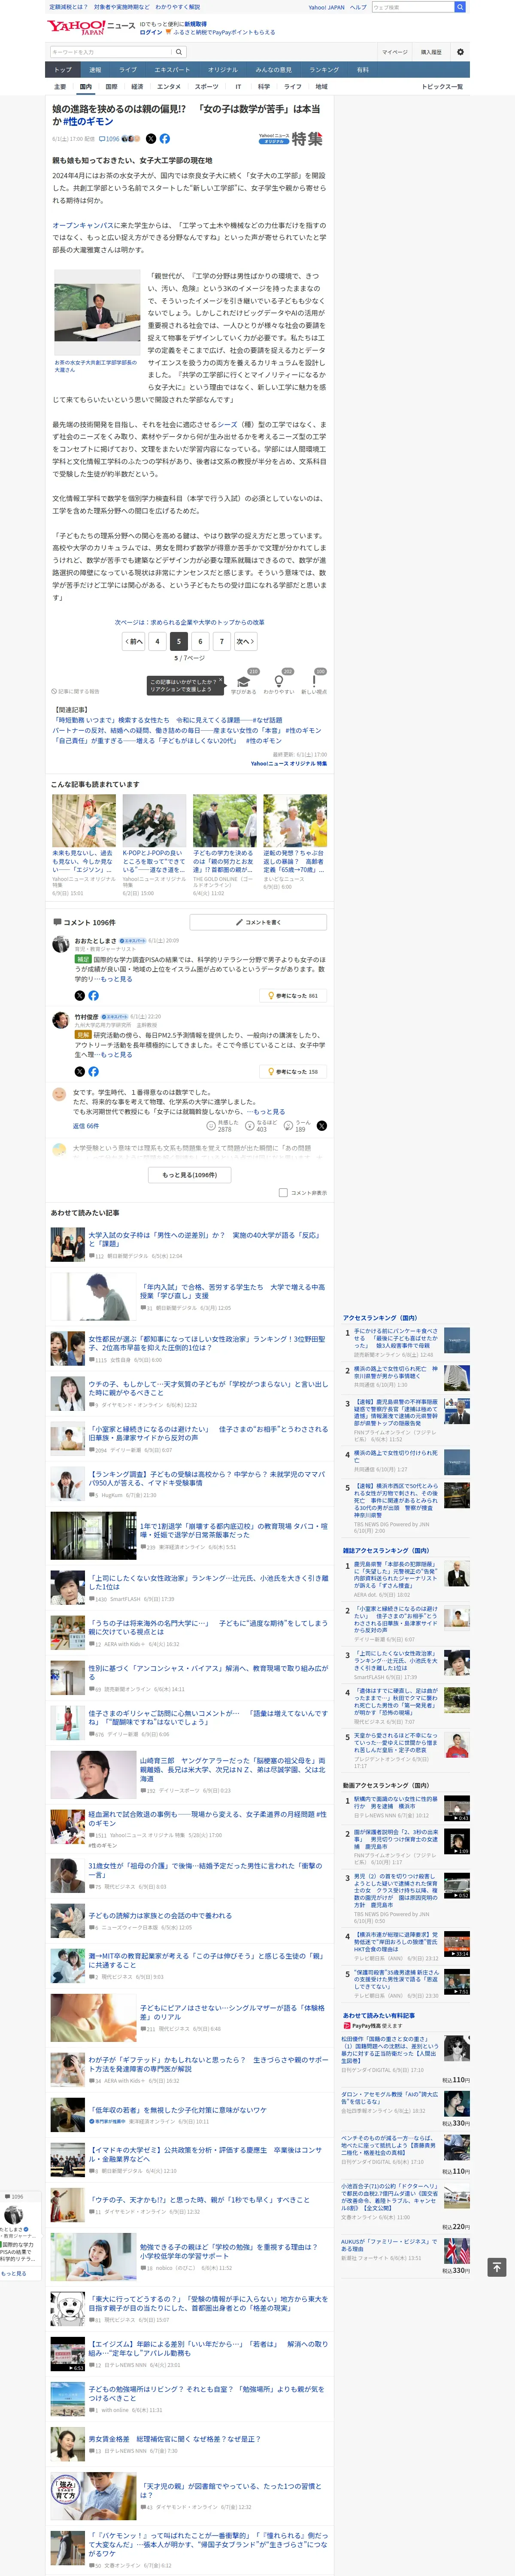The width and height of the screenshot is (515, 2576).
Task: Open the 経済 category tab
Action: (137, 87)
